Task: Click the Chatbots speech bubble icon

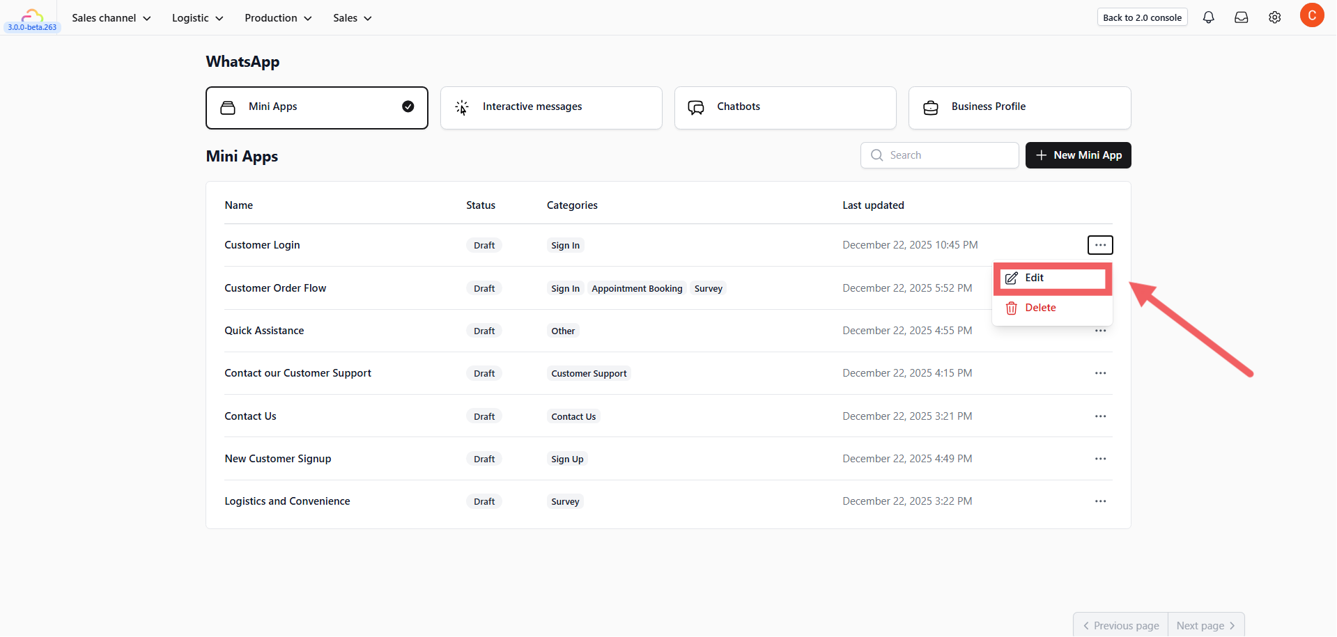Action: point(696,107)
